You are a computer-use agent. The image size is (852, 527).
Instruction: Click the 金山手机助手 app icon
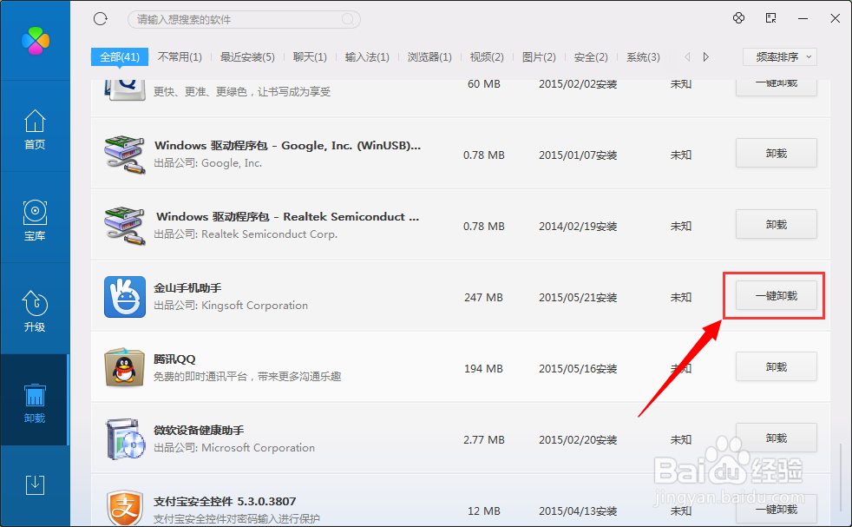click(x=124, y=295)
